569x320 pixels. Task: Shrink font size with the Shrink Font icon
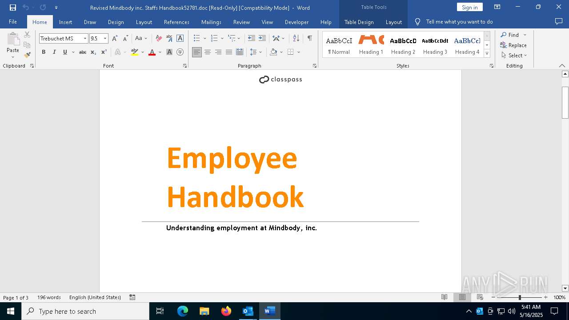tap(125, 38)
